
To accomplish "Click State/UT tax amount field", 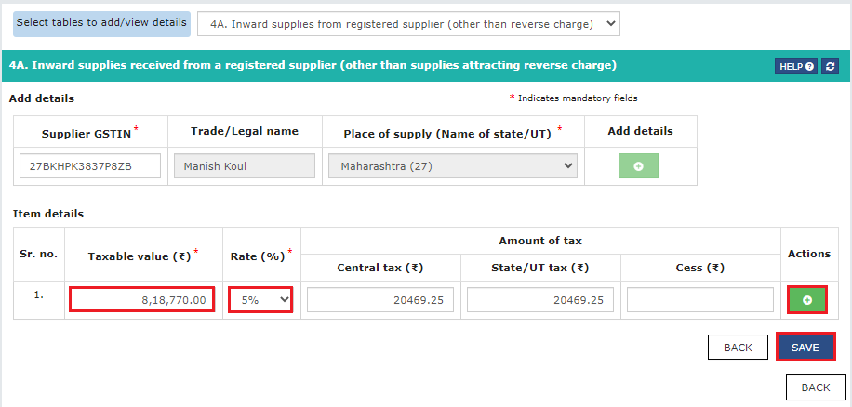I will pos(540,299).
